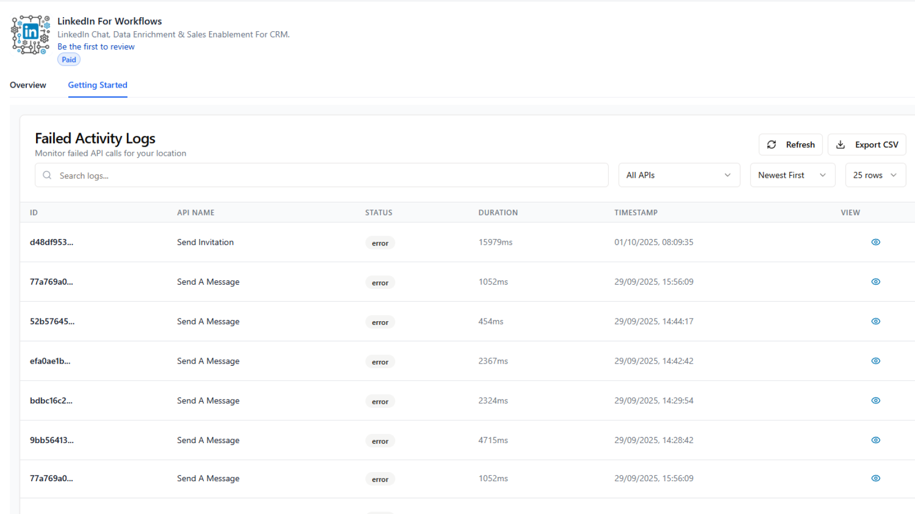Open the eye icon for Send Invitation log
The image size is (915, 514).
click(x=876, y=242)
